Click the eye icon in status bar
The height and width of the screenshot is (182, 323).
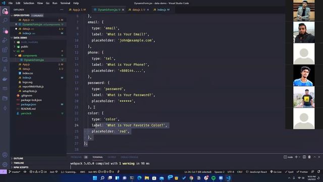(25, 172)
